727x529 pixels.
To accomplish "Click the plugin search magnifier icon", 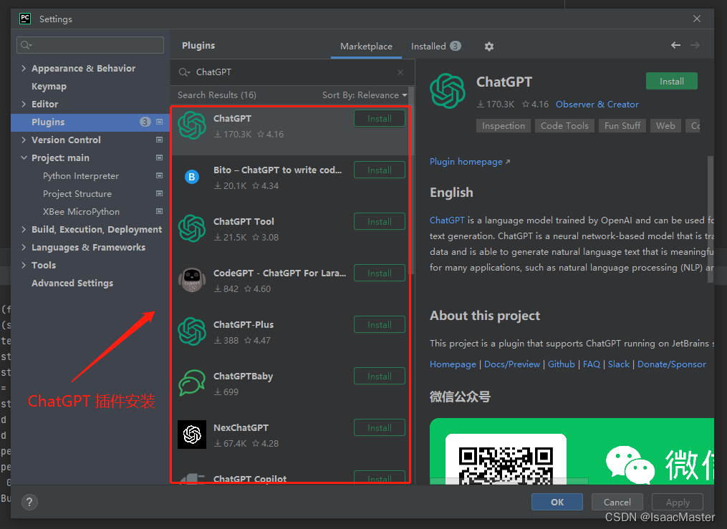I will [x=185, y=72].
